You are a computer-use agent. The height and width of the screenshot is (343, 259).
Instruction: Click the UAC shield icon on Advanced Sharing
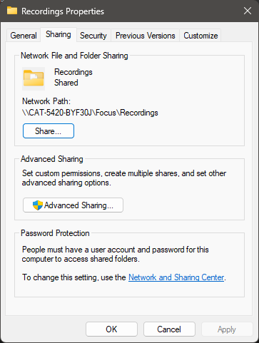(x=38, y=205)
